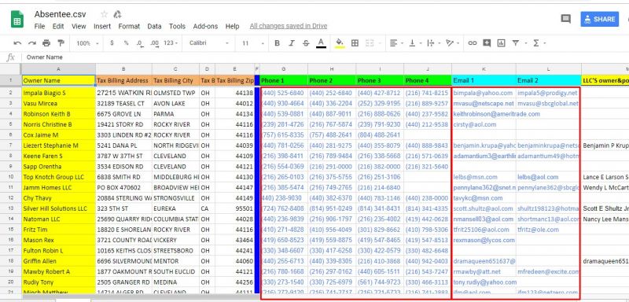The width and height of the screenshot is (629, 302).
Task: Click the text wrapping icon
Action: pos(430,43)
